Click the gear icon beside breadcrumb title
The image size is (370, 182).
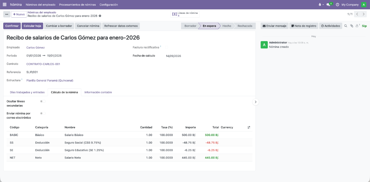click(100, 16)
